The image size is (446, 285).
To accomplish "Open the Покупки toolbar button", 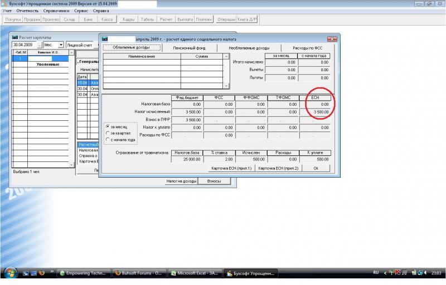I will pos(12,19).
